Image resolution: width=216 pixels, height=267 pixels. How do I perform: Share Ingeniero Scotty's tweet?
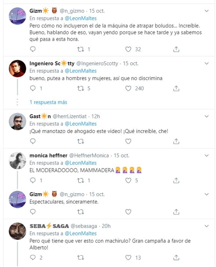pyautogui.click(x=176, y=88)
